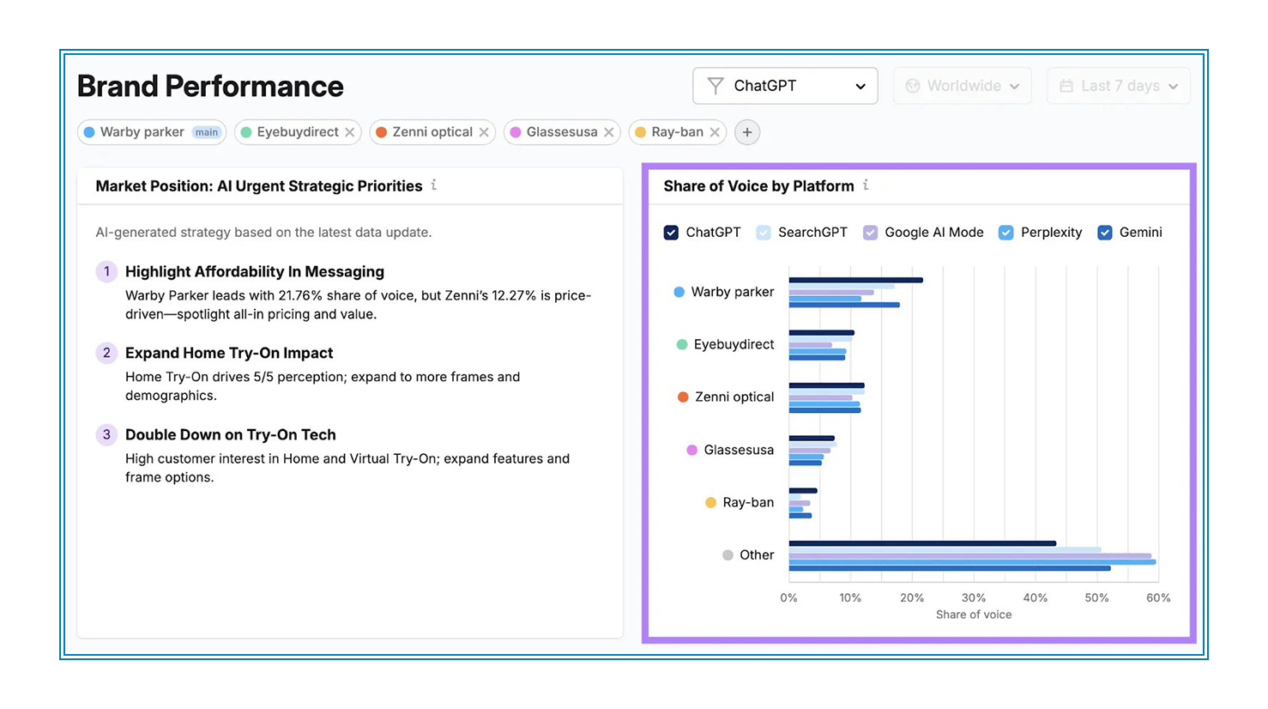Image resolution: width=1268 pixels, height=709 pixels.
Task: Select the Zenni optical tag label
Action: point(432,132)
